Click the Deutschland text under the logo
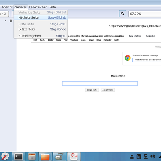Screen dimensions: 161x161 (118, 76)
